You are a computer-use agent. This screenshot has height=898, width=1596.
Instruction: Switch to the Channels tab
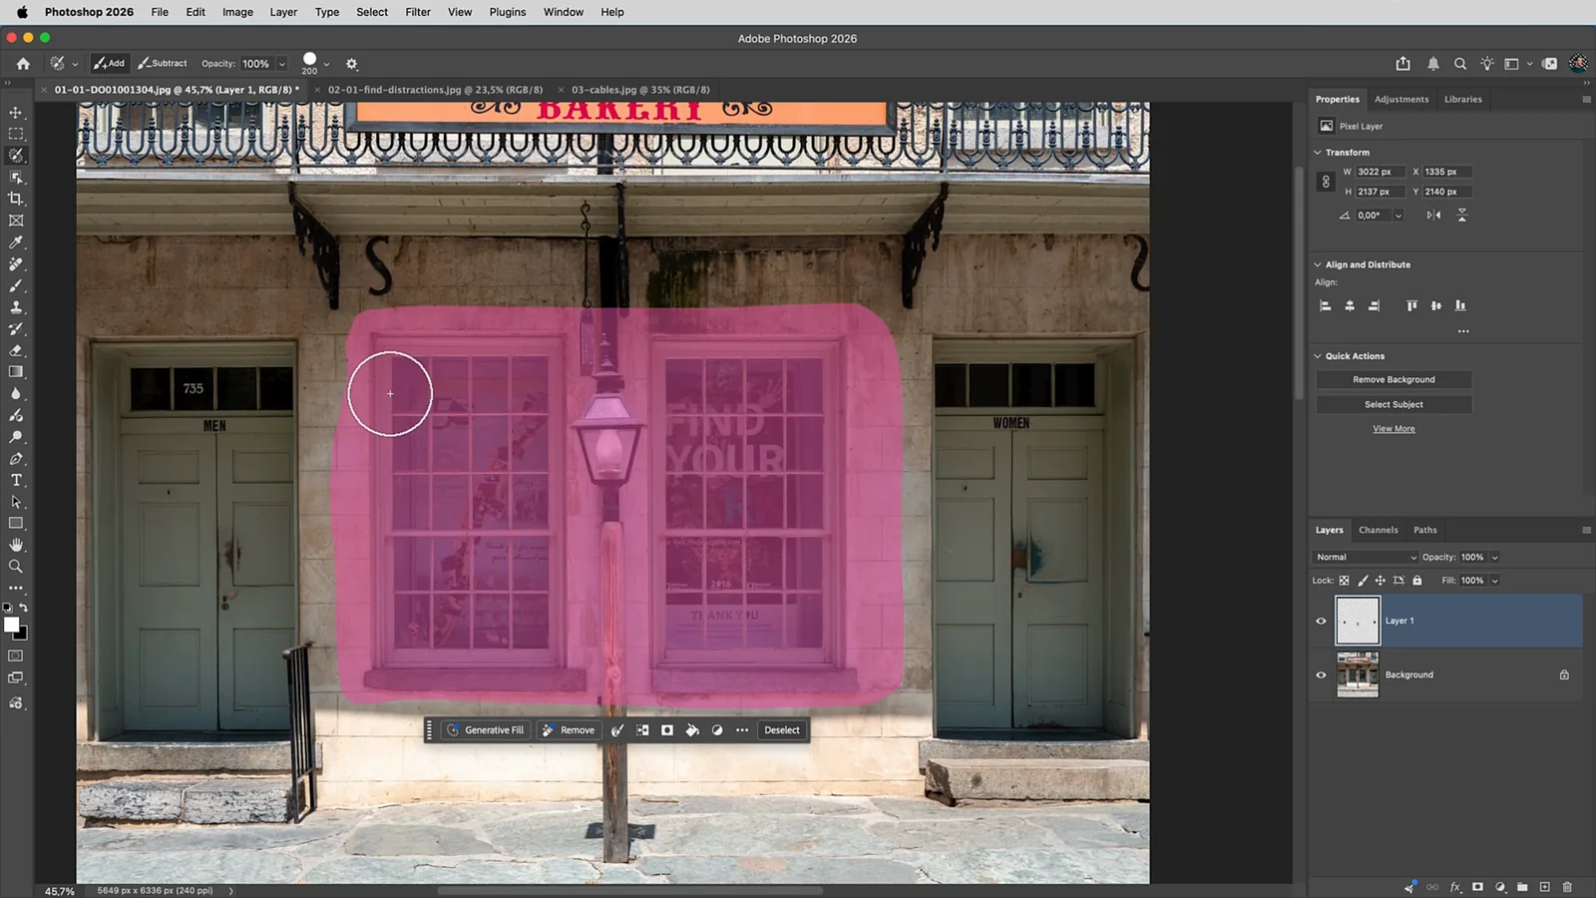[1379, 530]
